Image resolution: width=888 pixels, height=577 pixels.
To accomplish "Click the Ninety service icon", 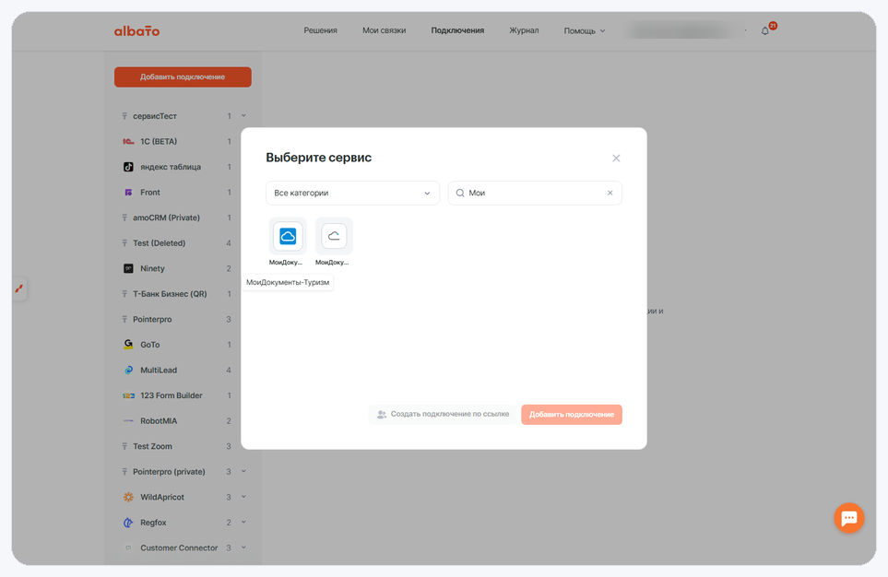I will 128,268.
